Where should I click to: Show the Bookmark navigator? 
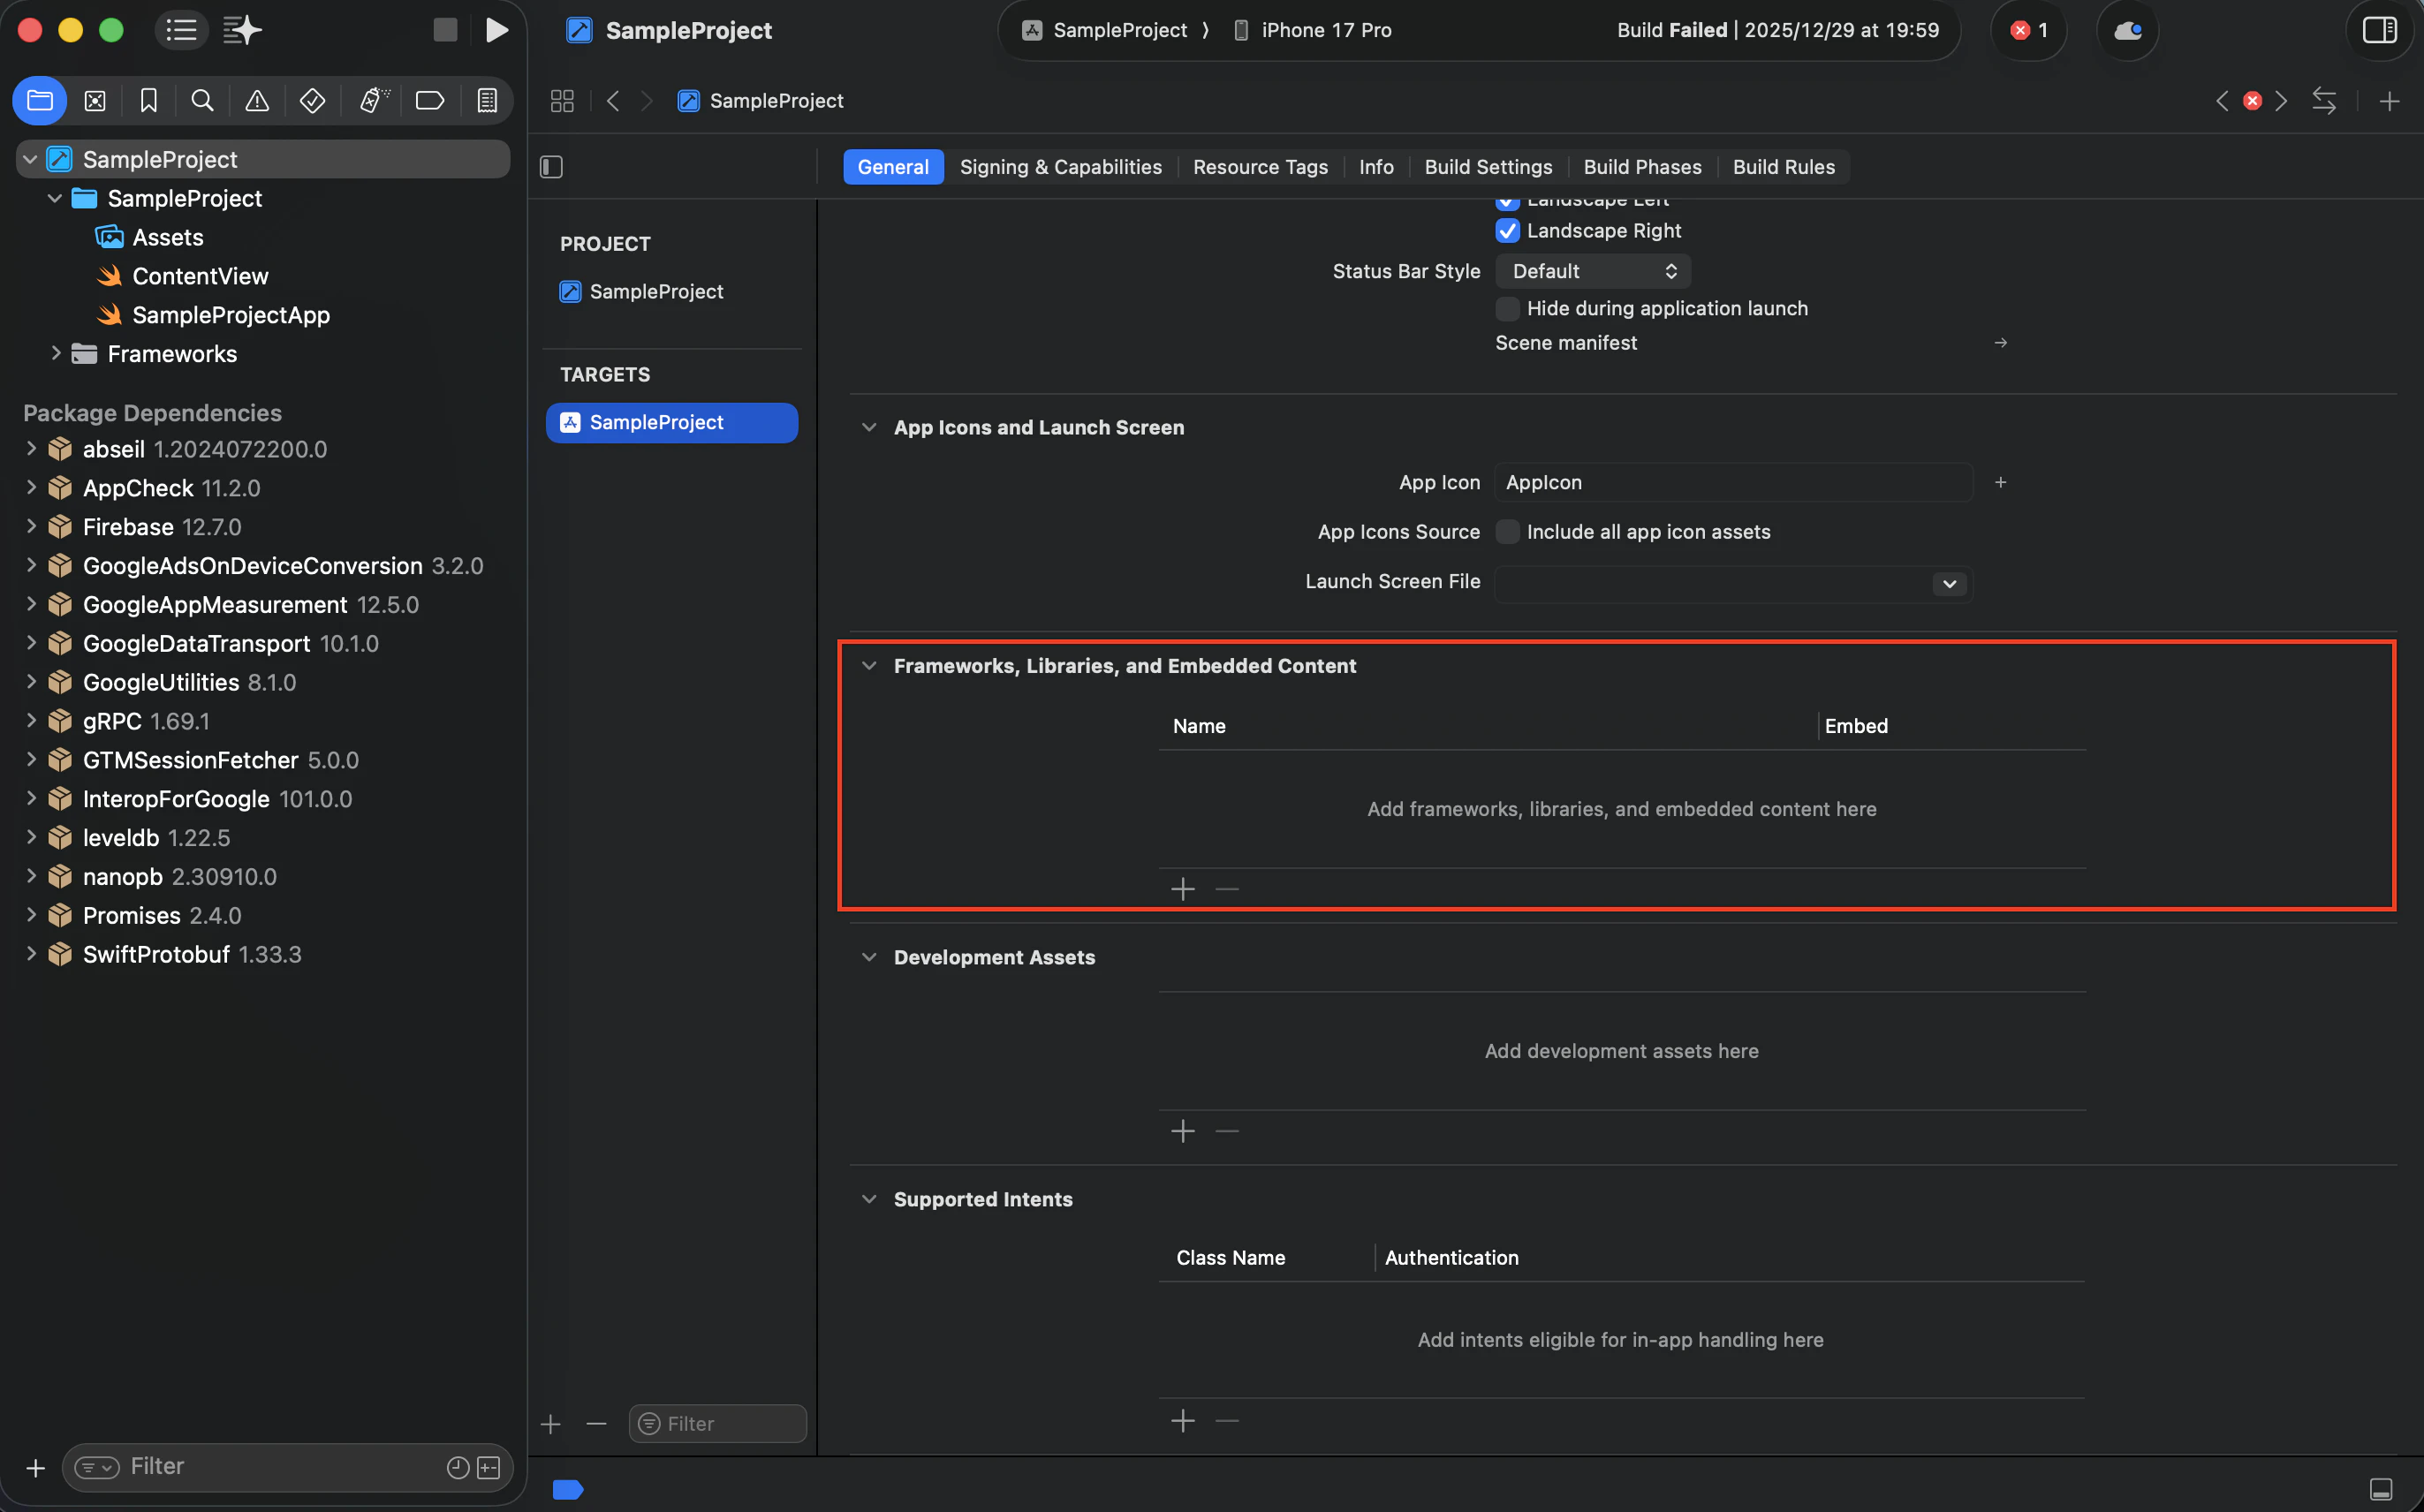(x=149, y=101)
